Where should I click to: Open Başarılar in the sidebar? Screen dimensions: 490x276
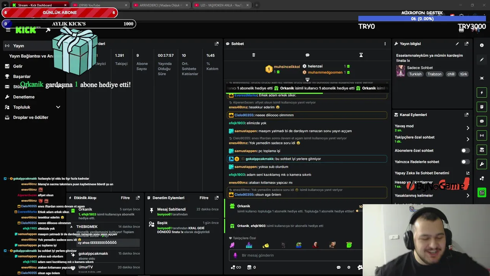[x=22, y=76]
